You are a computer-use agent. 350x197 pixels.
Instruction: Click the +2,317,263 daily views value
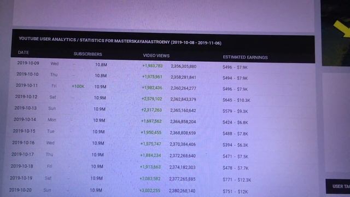point(151,110)
